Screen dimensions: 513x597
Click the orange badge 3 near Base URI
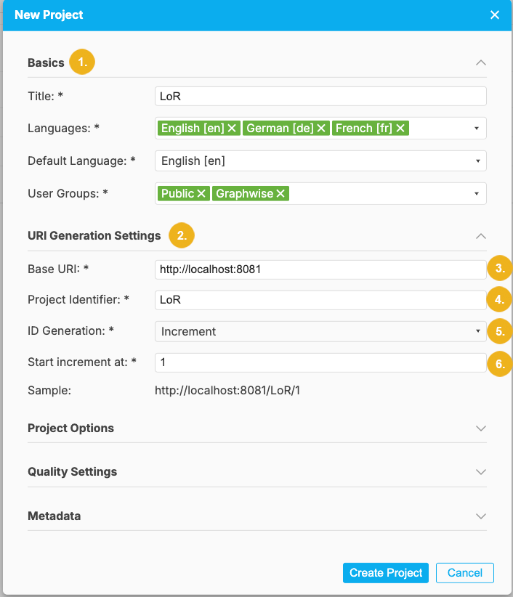tap(499, 268)
